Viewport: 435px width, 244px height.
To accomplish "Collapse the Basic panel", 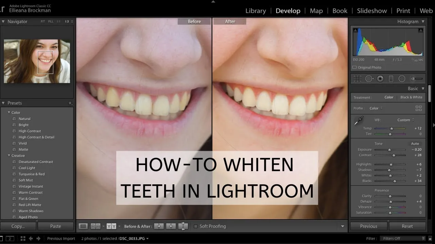I will coord(423,89).
